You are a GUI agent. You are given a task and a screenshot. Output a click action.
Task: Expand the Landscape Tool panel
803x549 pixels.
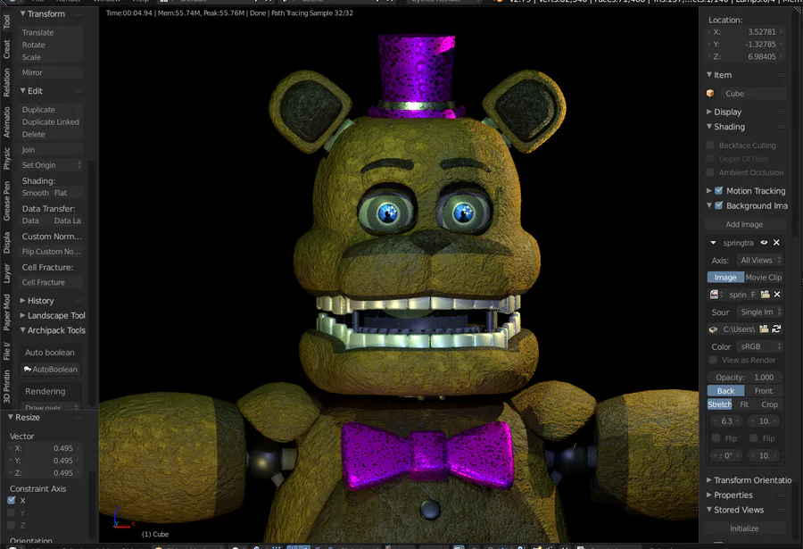[22, 315]
